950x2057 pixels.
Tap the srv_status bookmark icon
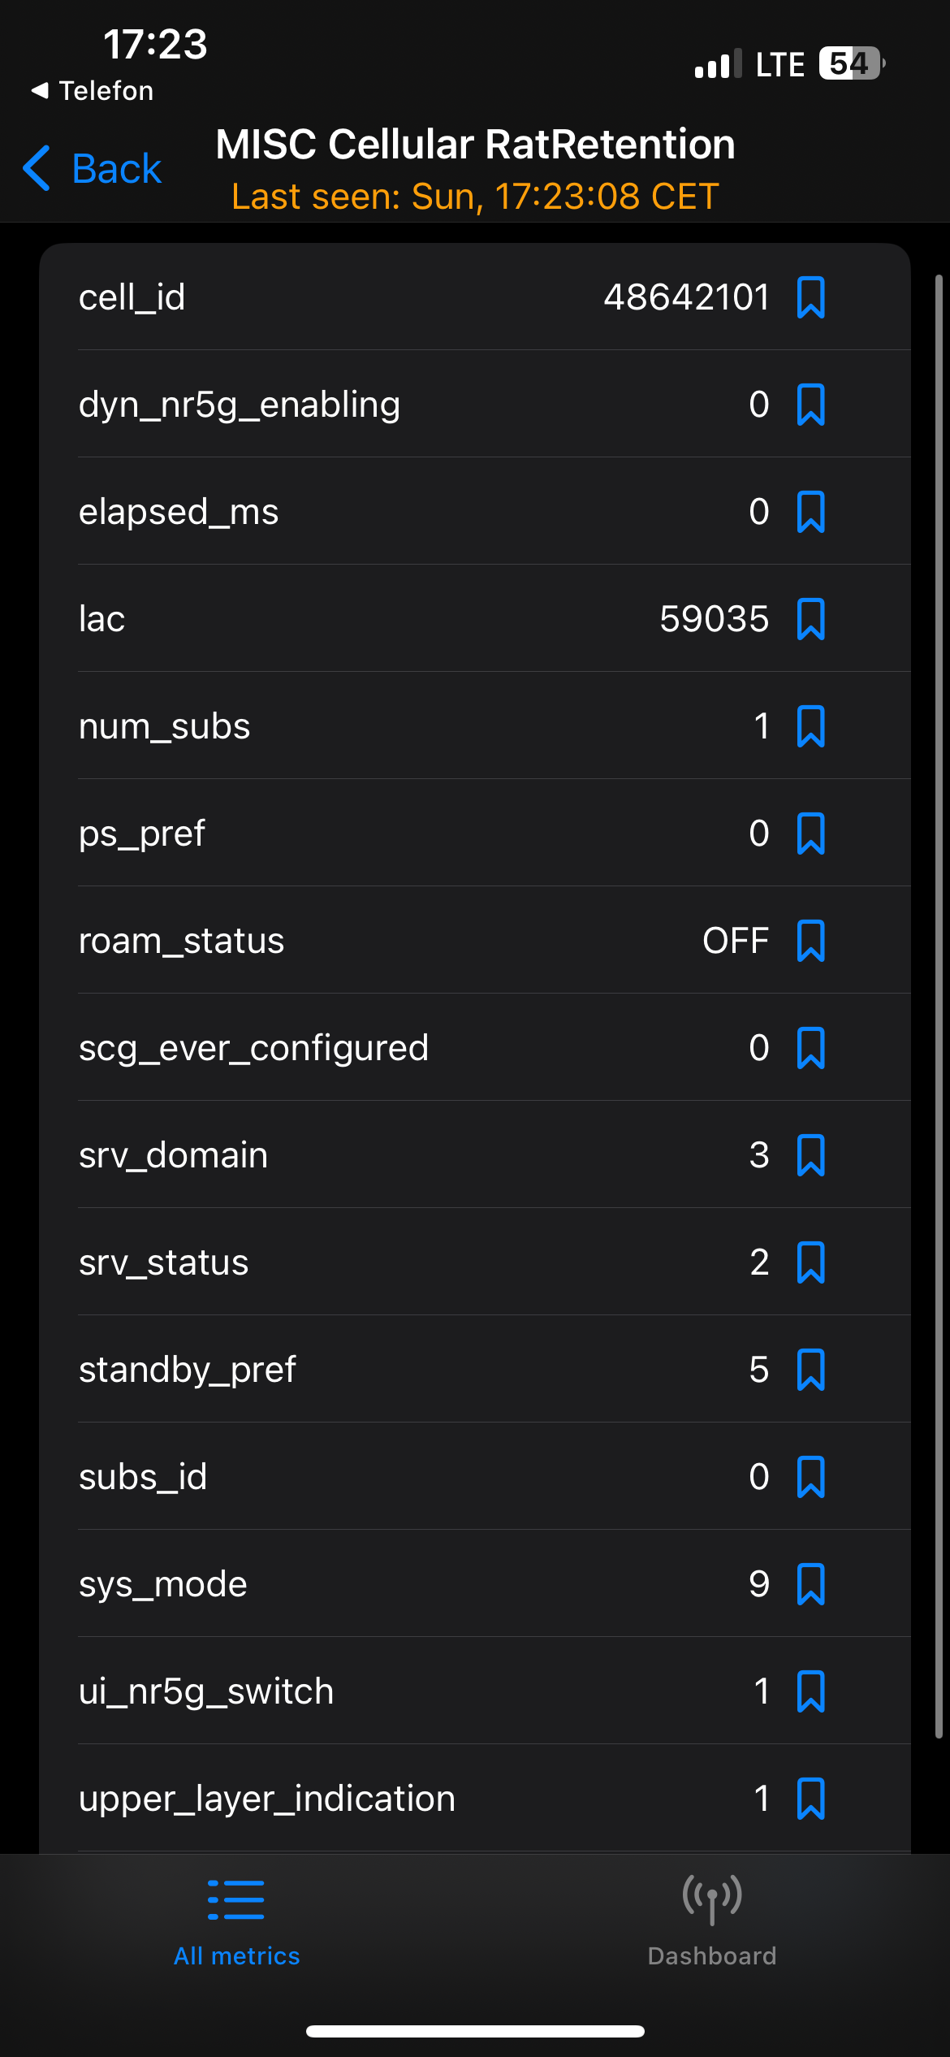(810, 1262)
